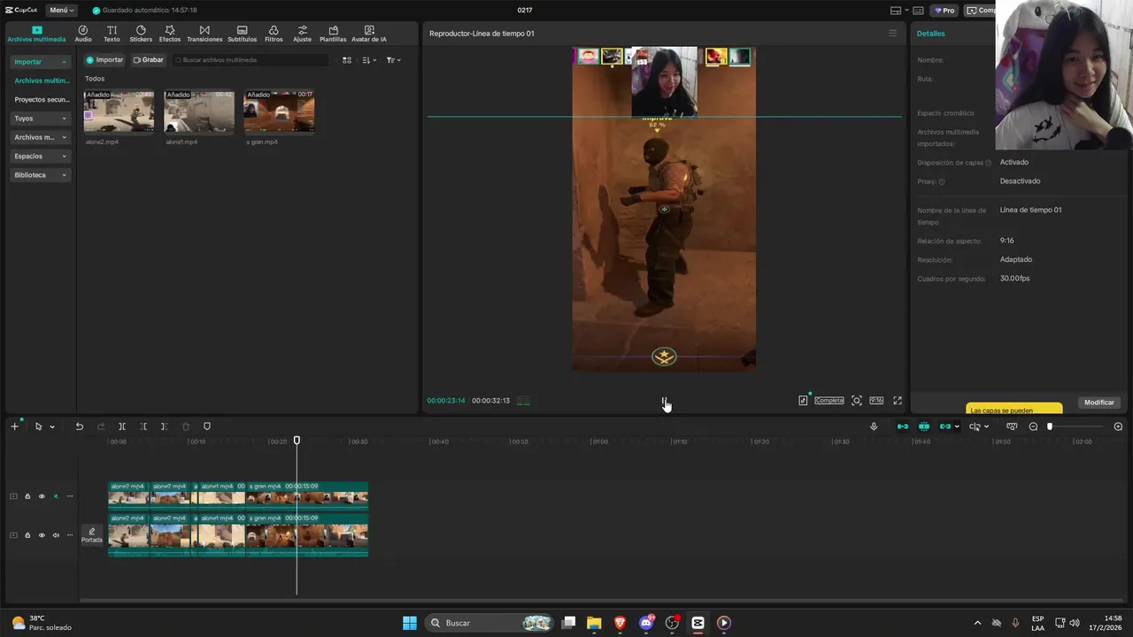Open the Filtros panel
This screenshot has height=637, width=1133.
point(274,34)
